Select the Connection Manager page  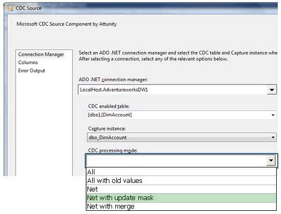coord(41,55)
